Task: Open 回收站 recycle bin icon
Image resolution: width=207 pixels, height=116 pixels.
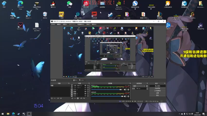Action: point(45,15)
